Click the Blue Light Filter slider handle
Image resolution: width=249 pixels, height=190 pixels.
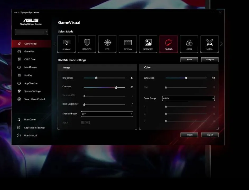(x=84, y=105)
